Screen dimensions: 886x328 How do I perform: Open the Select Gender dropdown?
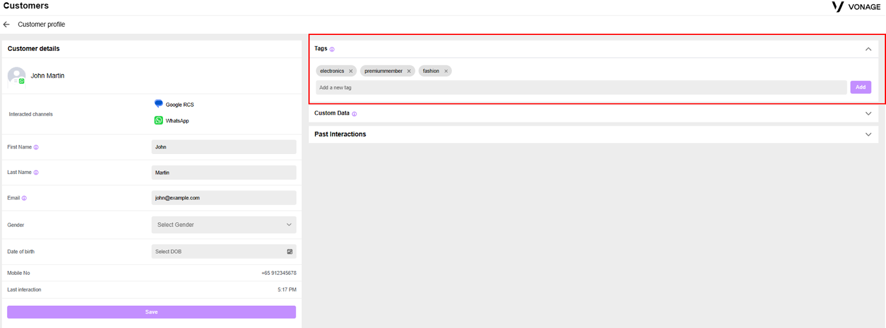[x=224, y=225]
